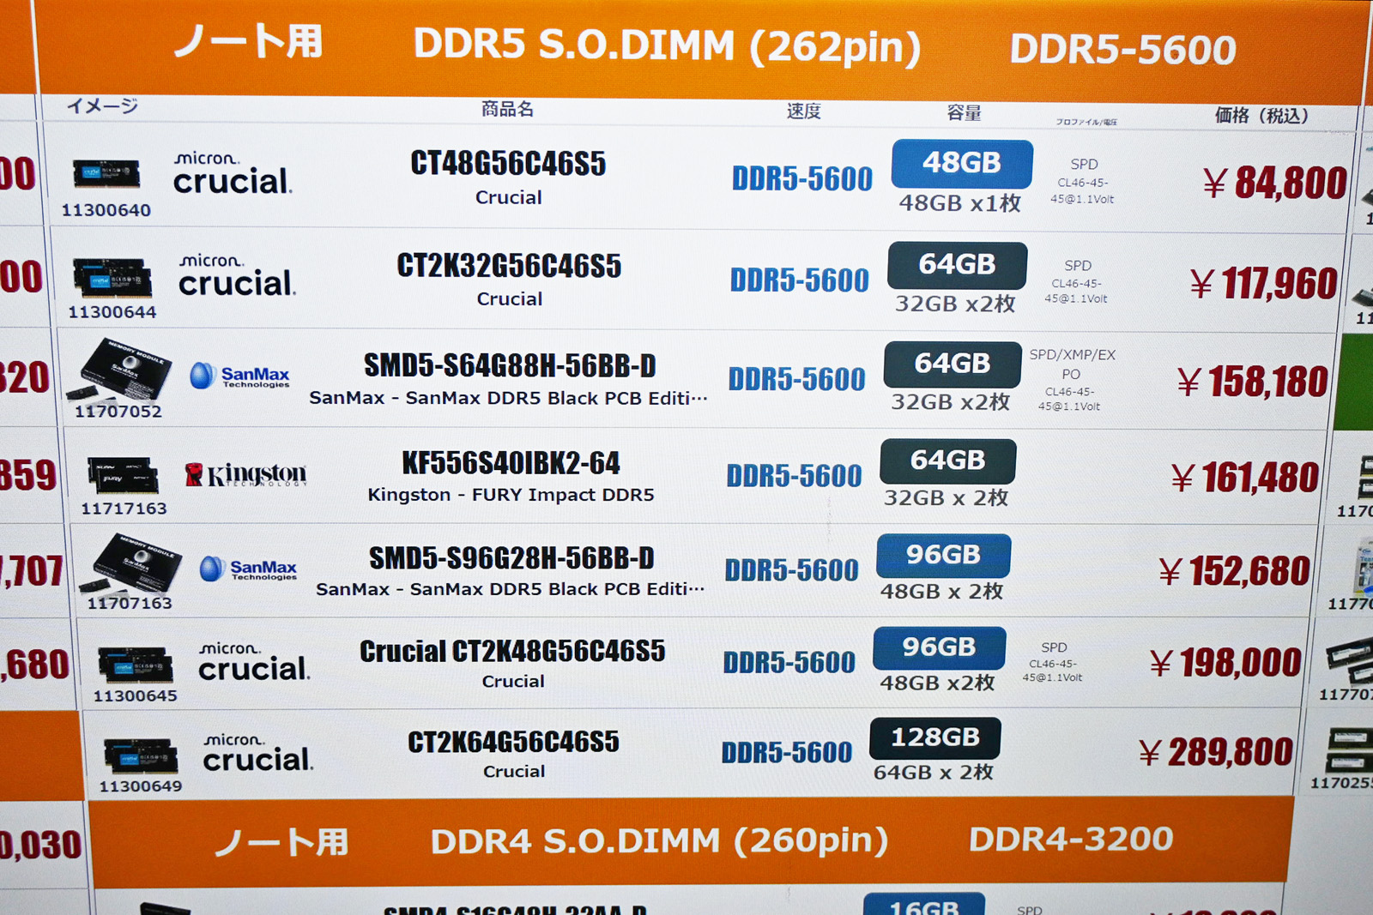Click the Crucial logo in the CT2K32G56C46S5 row

(237, 274)
